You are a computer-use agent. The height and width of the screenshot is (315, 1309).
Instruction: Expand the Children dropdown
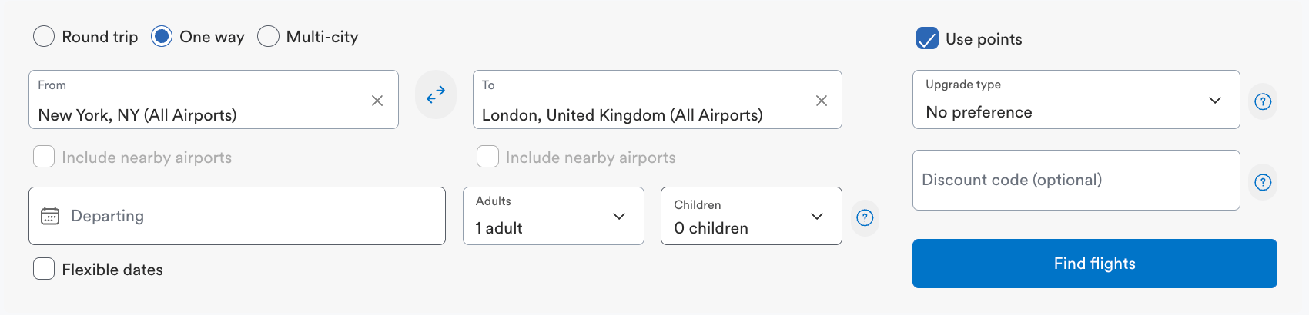[x=751, y=216]
